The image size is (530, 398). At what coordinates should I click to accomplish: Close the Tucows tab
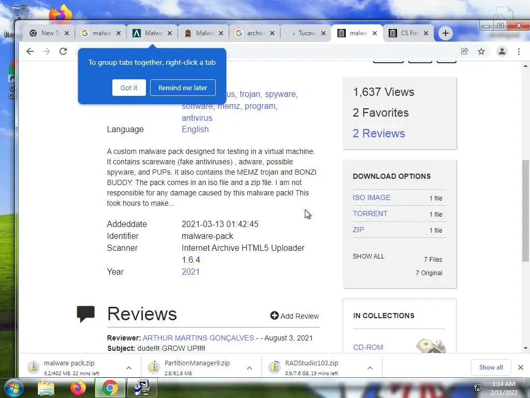pyautogui.click(x=323, y=33)
